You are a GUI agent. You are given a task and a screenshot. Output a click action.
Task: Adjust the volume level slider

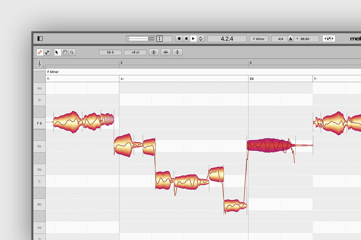coord(142,38)
